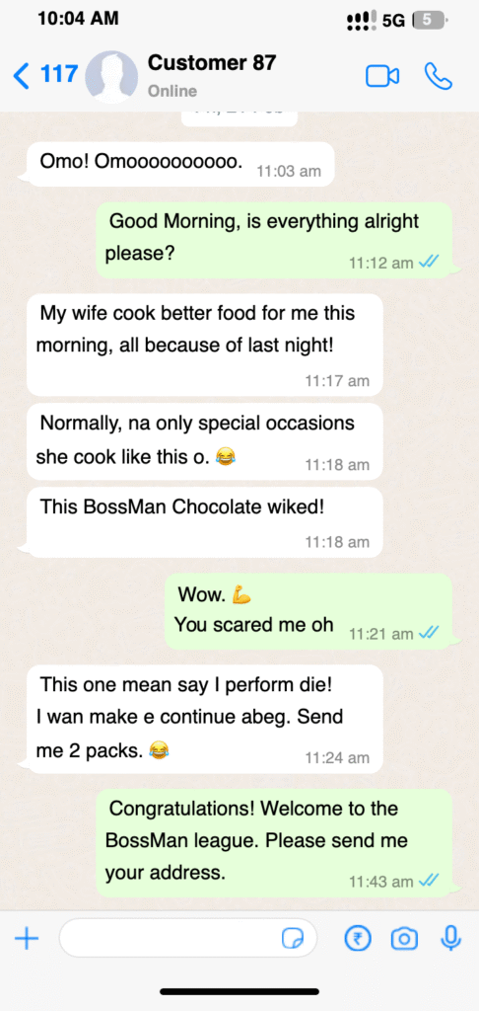
Task: Start a video call with Customer 87
Action: (x=382, y=77)
